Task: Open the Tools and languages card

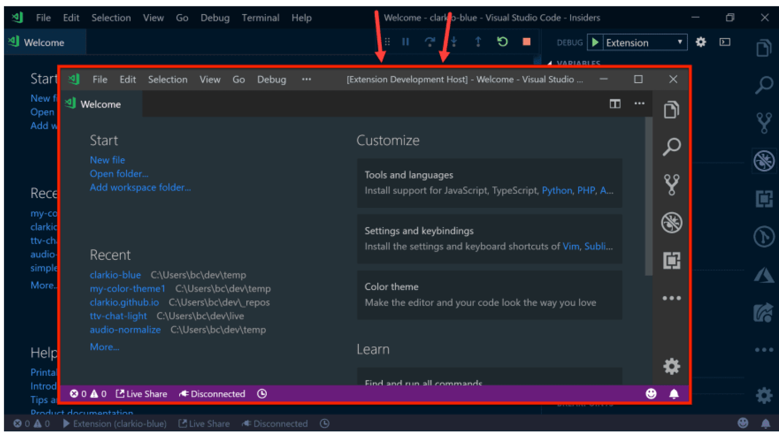Action: coord(489,182)
